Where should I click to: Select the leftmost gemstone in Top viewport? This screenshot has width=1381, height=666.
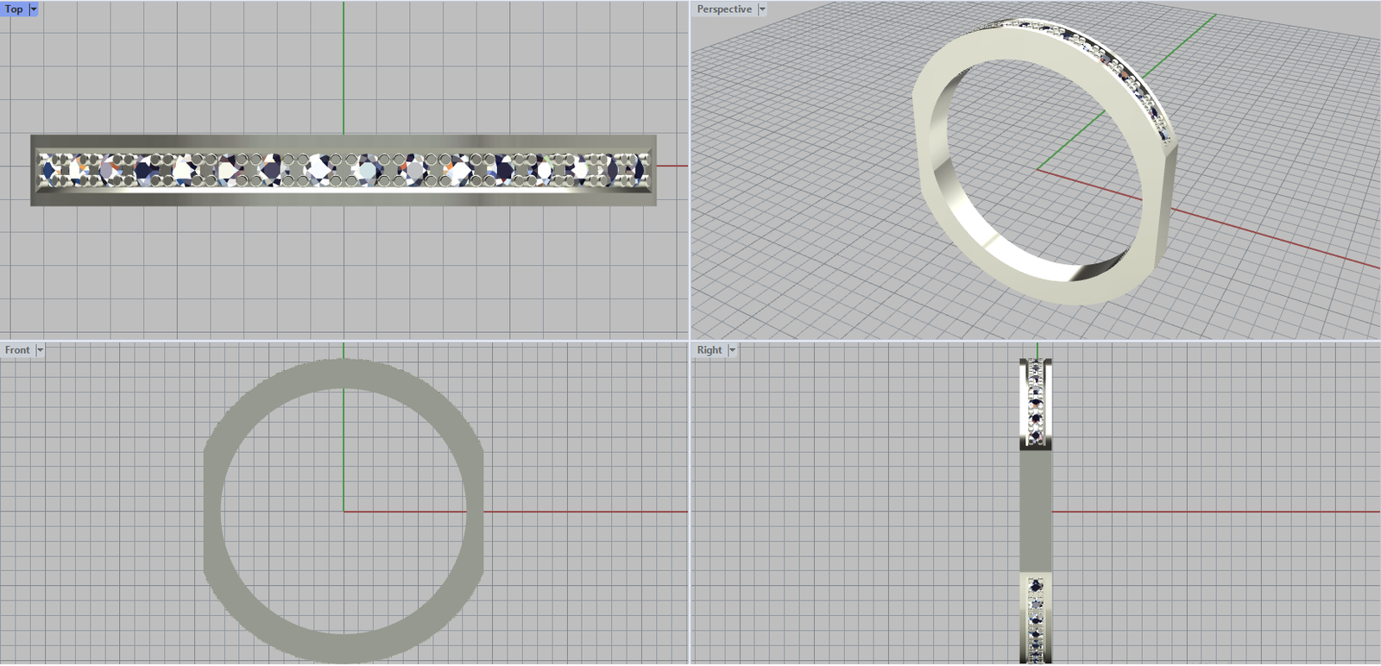click(49, 170)
